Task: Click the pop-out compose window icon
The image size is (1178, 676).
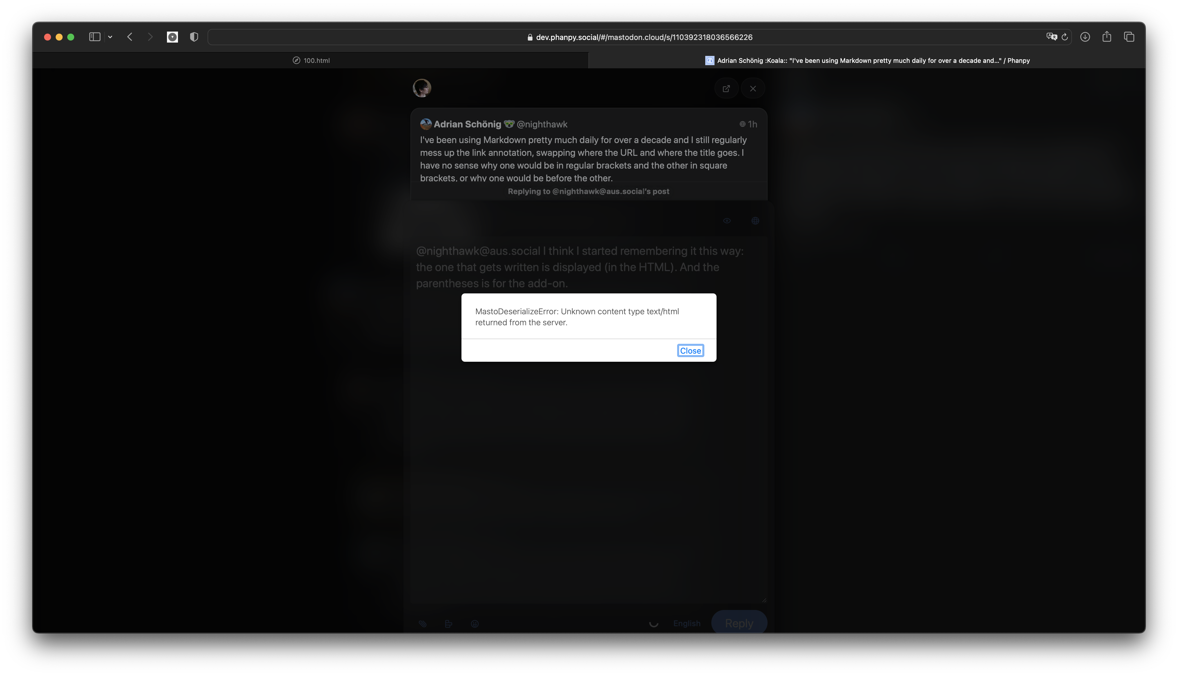Action: [726, 89]
